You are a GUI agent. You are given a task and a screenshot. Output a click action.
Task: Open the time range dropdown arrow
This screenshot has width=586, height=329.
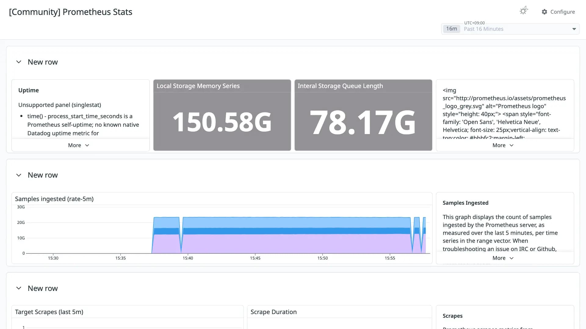point(574,29)
